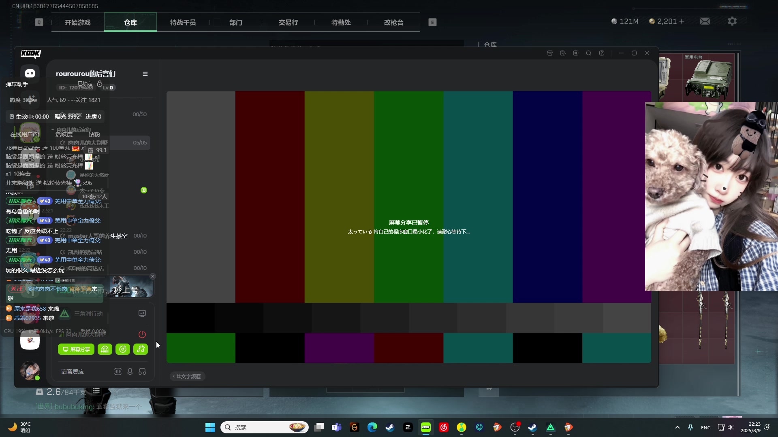Viewport: 778px width, 437px height.
Task: Open the KOOK inbox tray icon
Action: click(x=550, y=53)
